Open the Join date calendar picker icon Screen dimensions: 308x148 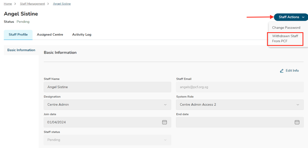(x=165, y=122)
